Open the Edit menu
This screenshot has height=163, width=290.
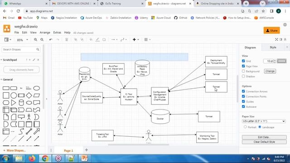(x=24, y=33)
